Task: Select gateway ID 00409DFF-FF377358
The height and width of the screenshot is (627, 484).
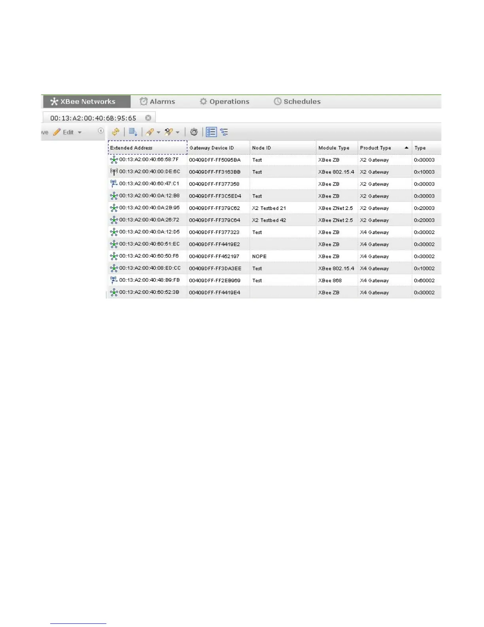Action: pos(214,184)
